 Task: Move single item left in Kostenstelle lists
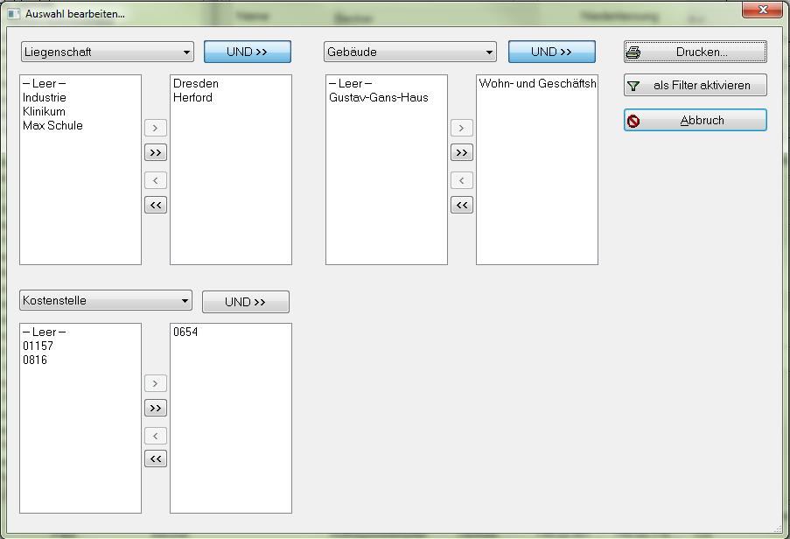click(x=156, y=436)
